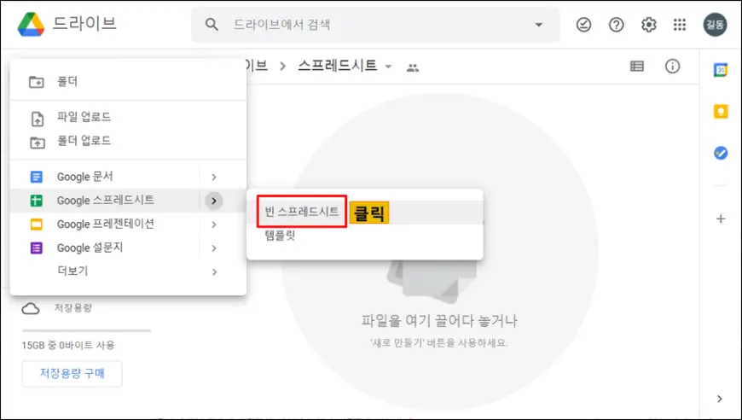Image resolution: width=742 pixels, height=420 pixels.
Task: Click the Google Drive logo
Action: (32, 25)
